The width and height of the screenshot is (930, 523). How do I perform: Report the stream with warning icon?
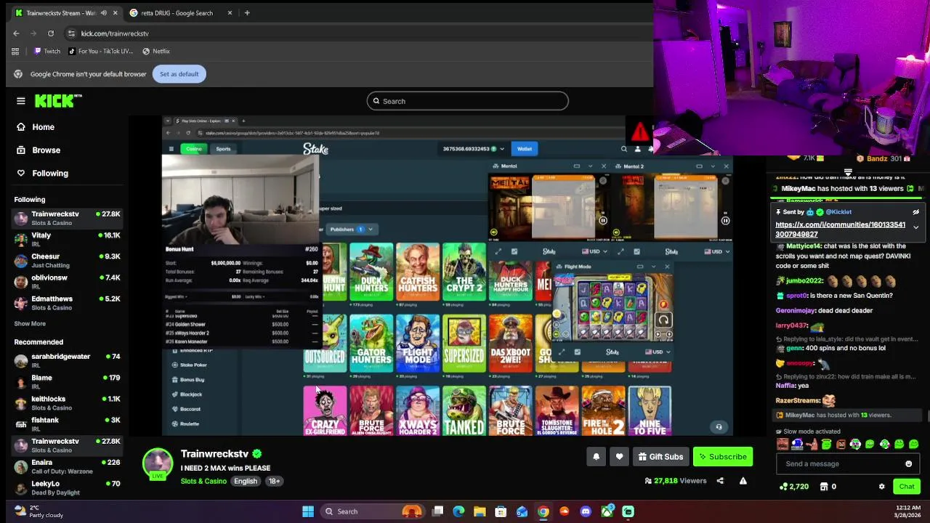point(743,481)
